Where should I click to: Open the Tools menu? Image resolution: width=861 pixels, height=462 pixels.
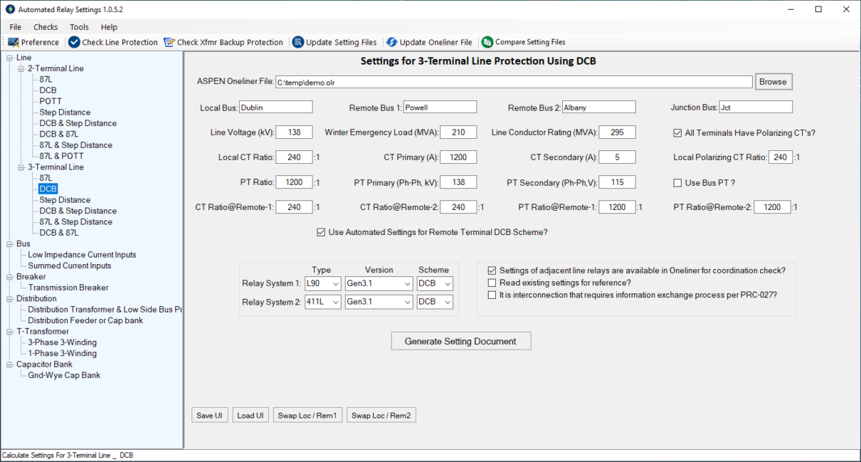coord(79,27)
